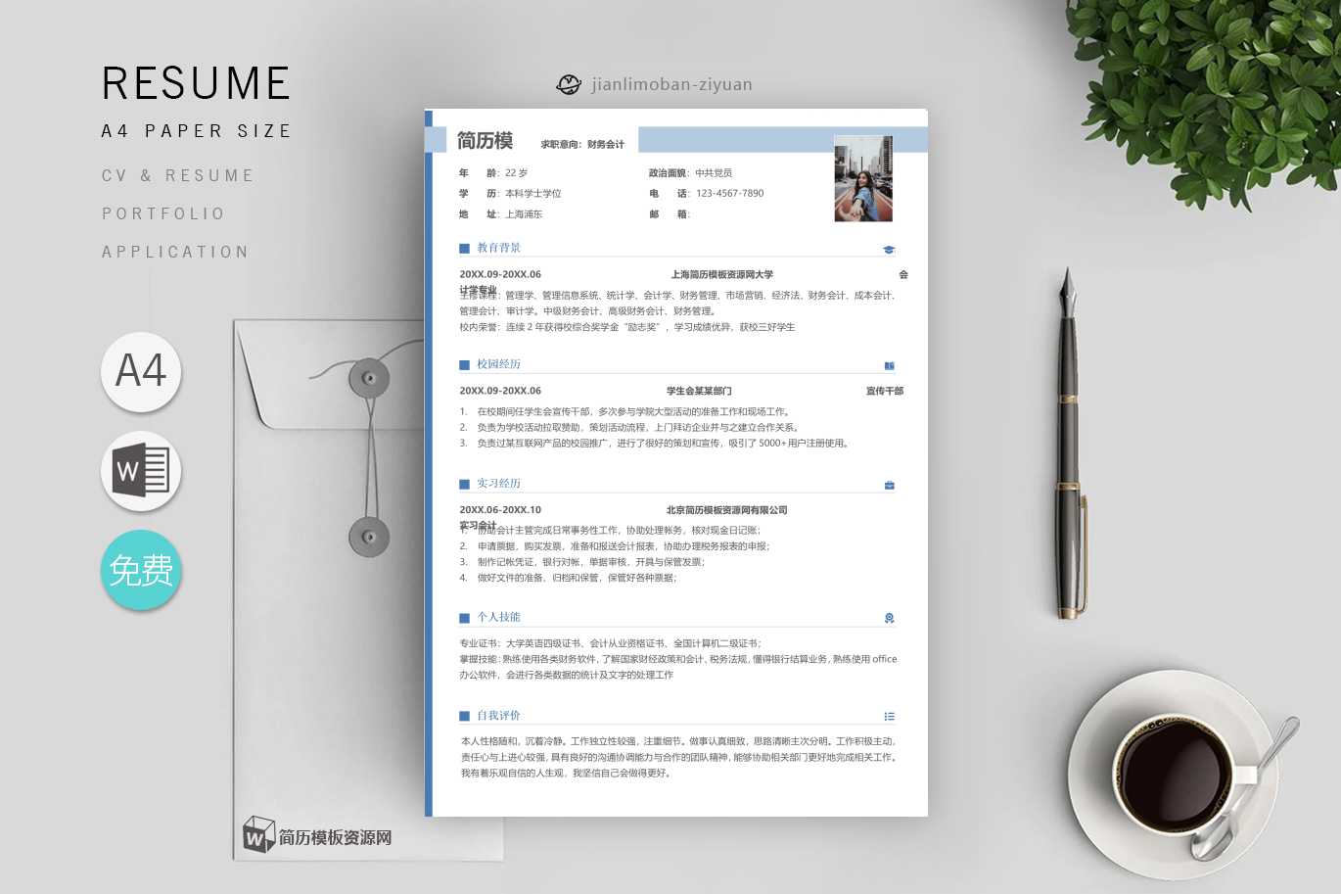
Task: Click the planet logo beside jianlimoban-ziyuan
Action: (x=569, y=84)
